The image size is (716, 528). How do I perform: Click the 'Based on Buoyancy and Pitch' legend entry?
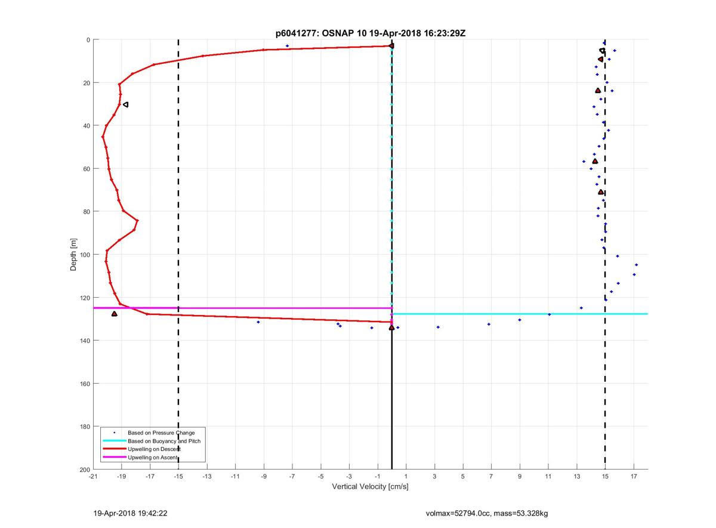164,441
